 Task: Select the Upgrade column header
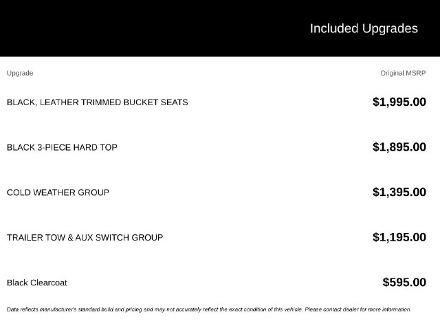20,74
